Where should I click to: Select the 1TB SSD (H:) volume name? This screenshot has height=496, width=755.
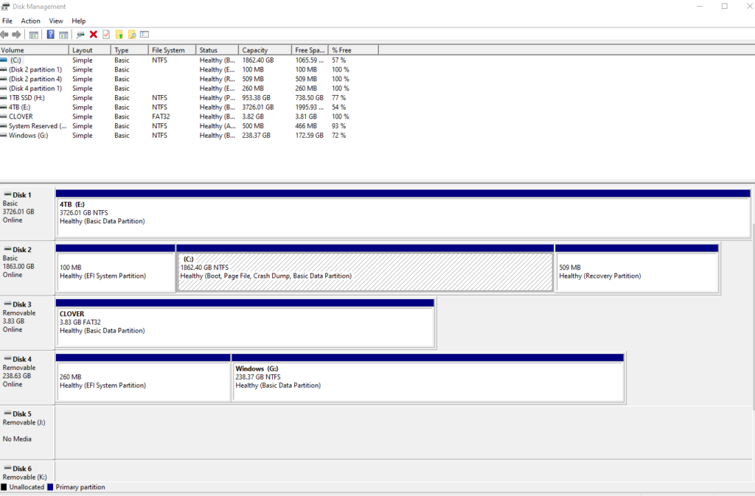coord(27,98)
